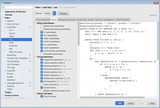
Task: Click project icon beside File and Code Templates
Action: pyautogui.click(x=30, y=58)
